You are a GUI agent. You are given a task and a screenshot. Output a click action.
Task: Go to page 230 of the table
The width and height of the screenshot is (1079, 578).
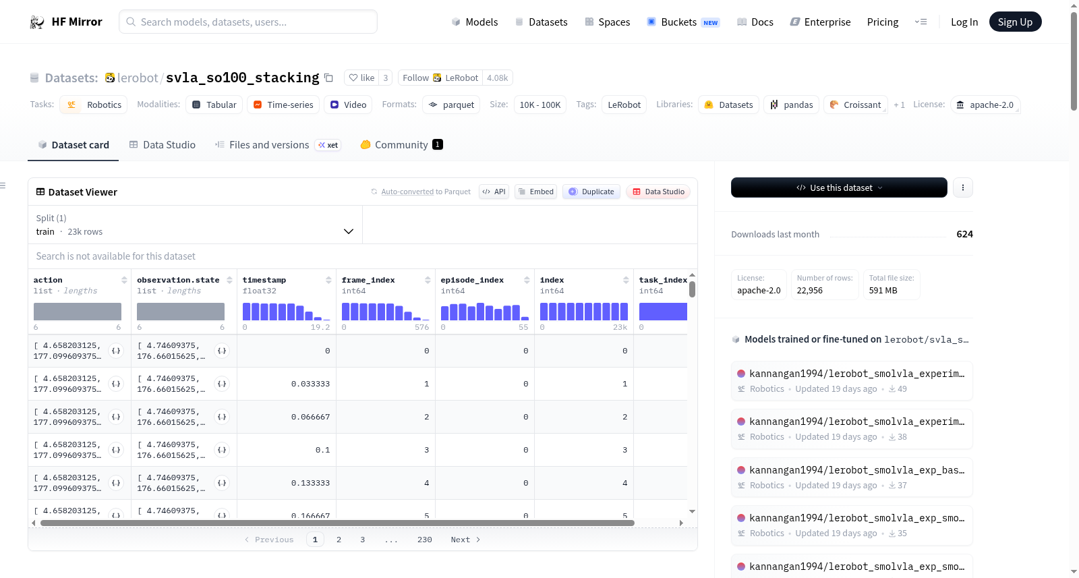[425, 540]
